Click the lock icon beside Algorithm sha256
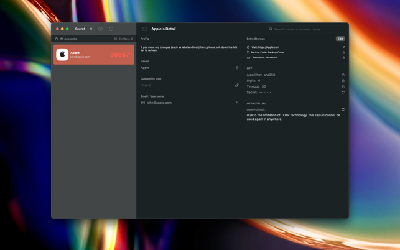 pos(343,75)
